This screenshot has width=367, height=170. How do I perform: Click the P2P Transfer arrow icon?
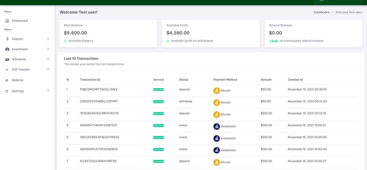pyautogui.click(x=7, y=70)
